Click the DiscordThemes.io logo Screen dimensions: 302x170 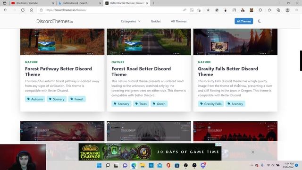coord(55,21)
